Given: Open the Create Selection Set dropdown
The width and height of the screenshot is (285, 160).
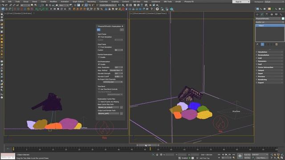Looking at the screenshot, I should coord(108,5).
